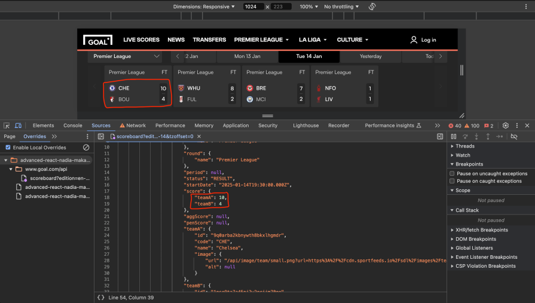Click the inspect element picker icon
535x303 pixels.
click(x=7, y=126)
